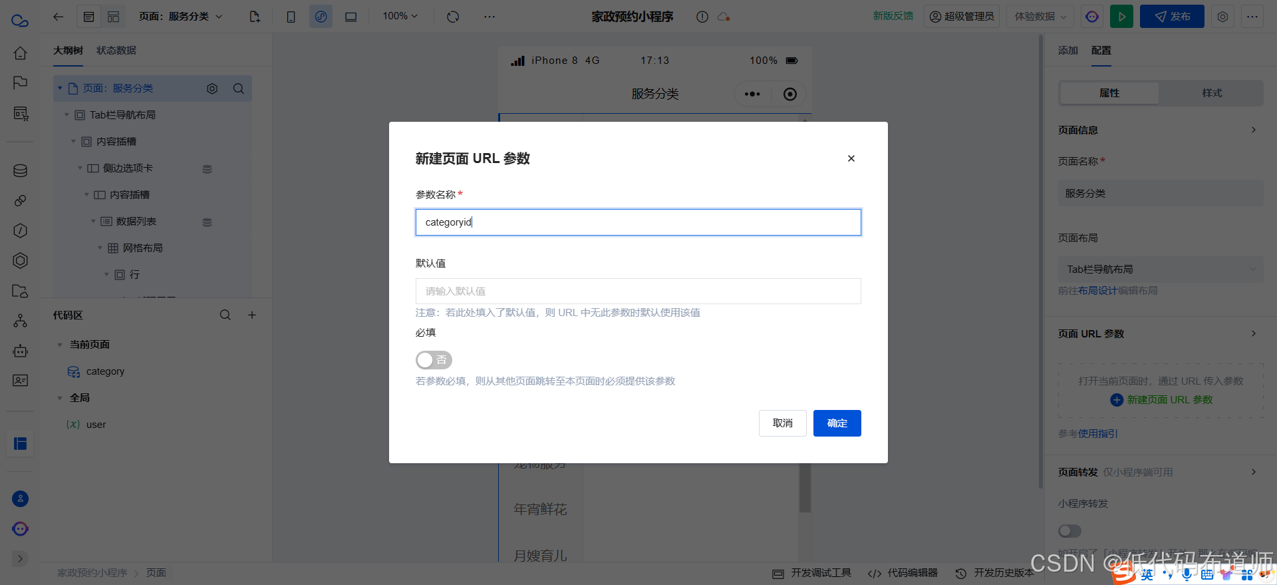Viewport: 1277px width, 585px height.
Task: Collapse the 数据列表 tree node
Action: coord(93,222)
